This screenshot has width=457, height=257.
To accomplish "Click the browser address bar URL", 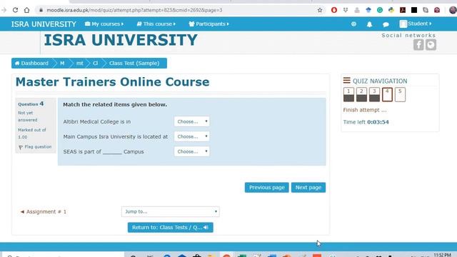I will point(134,10).
